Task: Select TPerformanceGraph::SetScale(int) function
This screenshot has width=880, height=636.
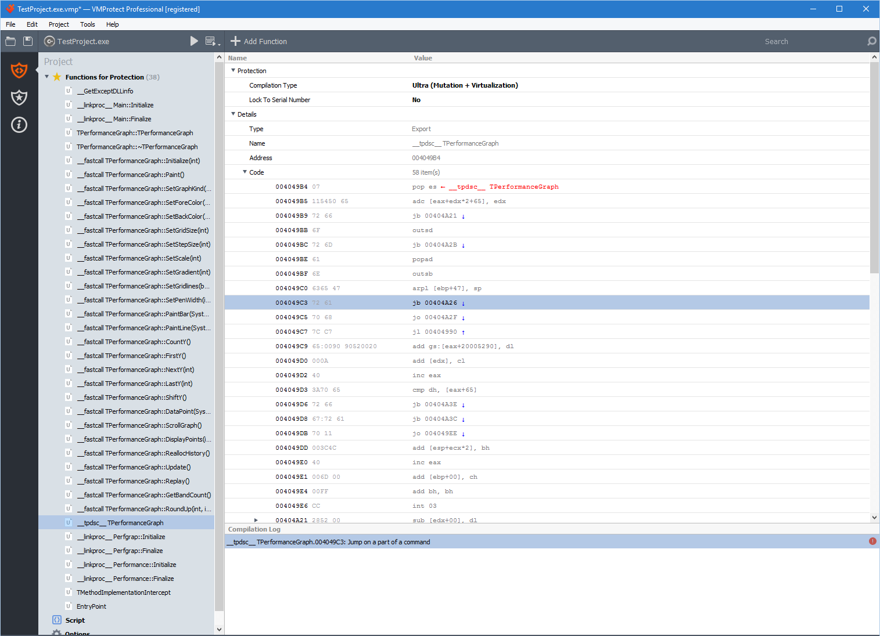Action: 139,258
